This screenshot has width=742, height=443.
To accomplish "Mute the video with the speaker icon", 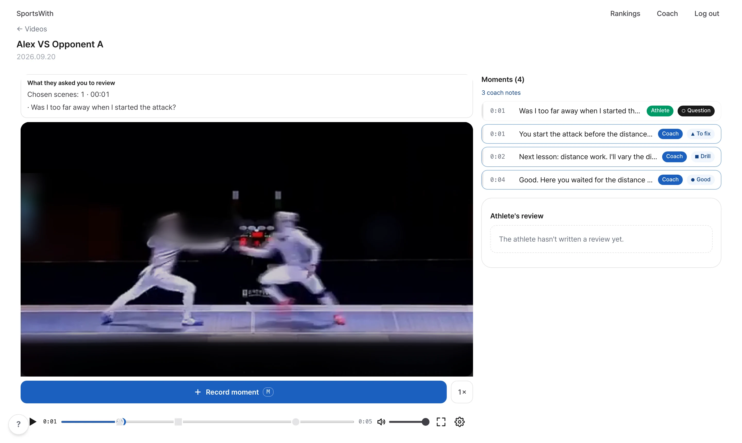I will pyautogui.click(x=381, y=422).
